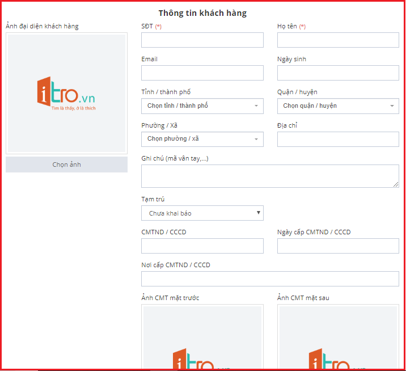The height and width of the screenshot is (371, 406).
Task: Click the Ảnh CMT mặt trước image
Action: pyautogui.click(x=202, y=338)
